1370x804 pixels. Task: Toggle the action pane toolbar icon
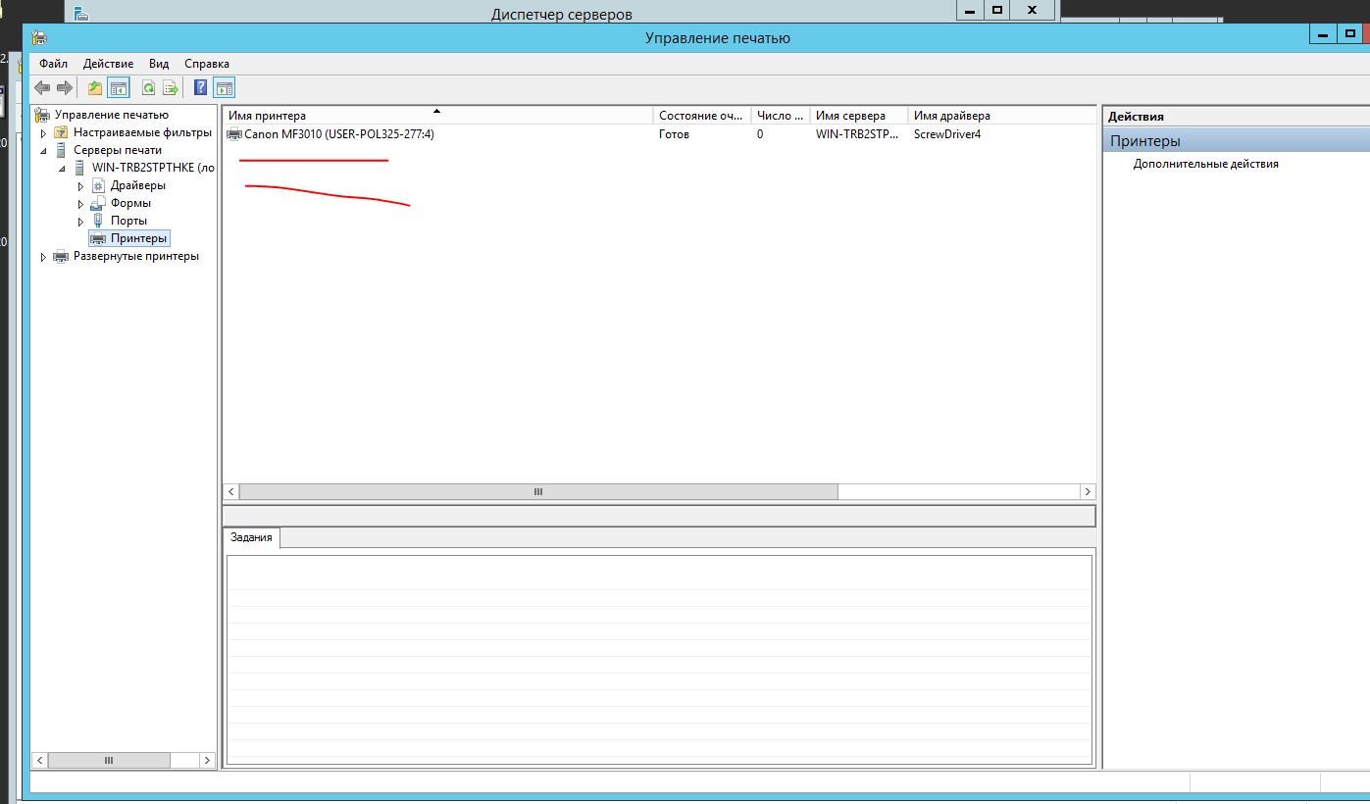(224, 88)
